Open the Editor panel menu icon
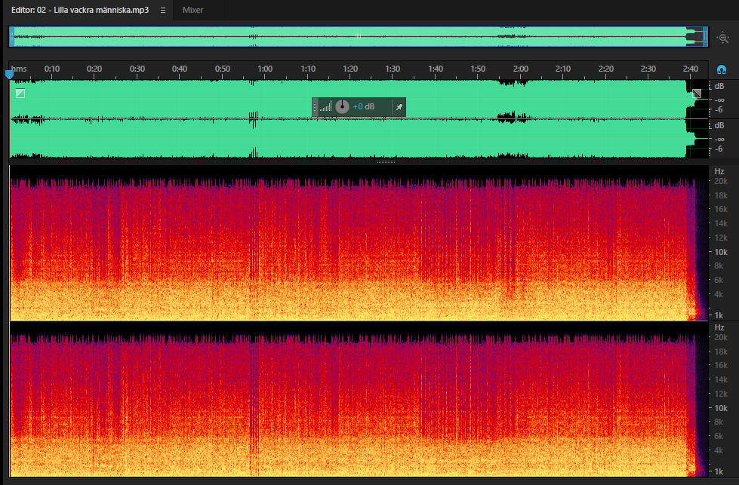The height and width of the screenshot is (485, 739). pos(163,11)
